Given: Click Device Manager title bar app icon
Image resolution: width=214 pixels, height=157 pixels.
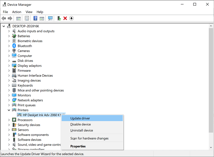Looking at the screenshot, I should tap(4, 5).
